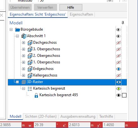Image resolution: width=138 pixels, height=128 pixels.
Task: Click the Kartesisch begrenzt list icon
Action: click(30, 89)
